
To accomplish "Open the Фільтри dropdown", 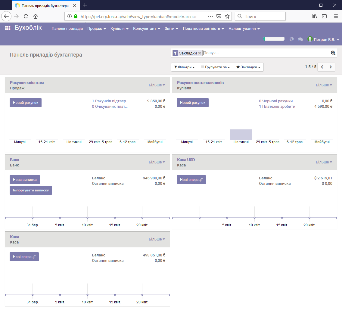I will (185, 67).
